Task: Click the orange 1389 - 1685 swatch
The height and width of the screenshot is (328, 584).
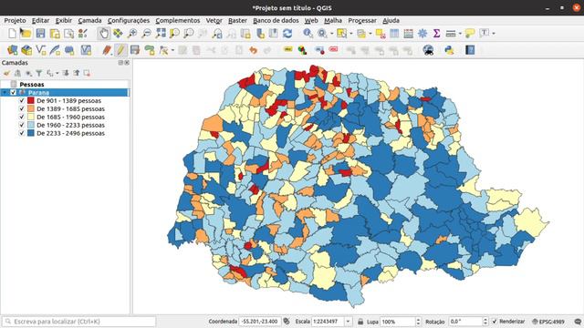Action: [x=31, y=109]
